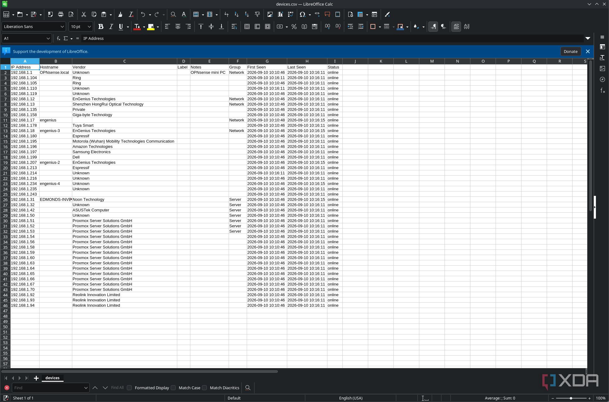Click the zoom slider handle
This screenshot has height=402, width=609.
[x=571, y=398]
